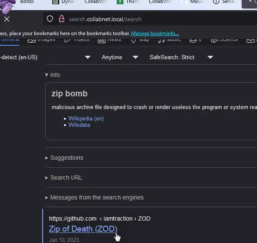Click the malicious archive file description text
The image size is (257, 243).
(154, 107)
